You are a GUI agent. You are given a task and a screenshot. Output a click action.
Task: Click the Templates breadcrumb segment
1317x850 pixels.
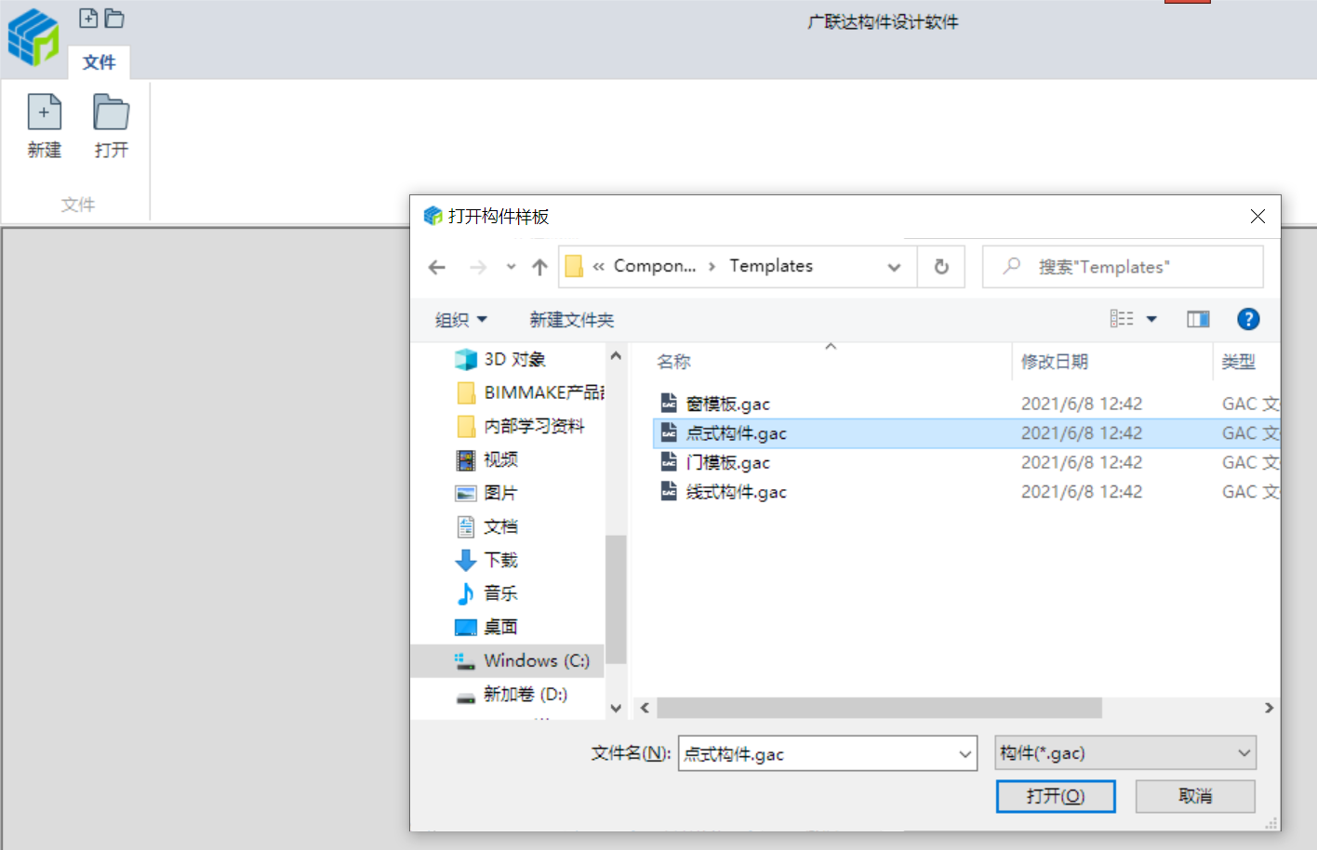tap(771, 266)
